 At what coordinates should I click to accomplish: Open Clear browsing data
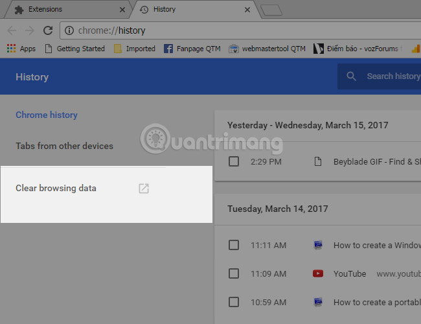click(x=56, y=188)
